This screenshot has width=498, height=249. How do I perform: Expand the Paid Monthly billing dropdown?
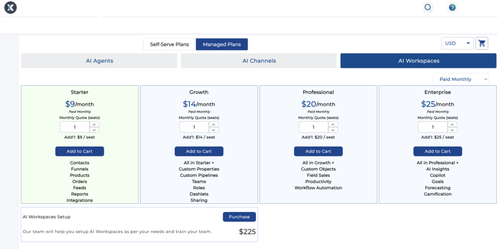click(461, 79)
